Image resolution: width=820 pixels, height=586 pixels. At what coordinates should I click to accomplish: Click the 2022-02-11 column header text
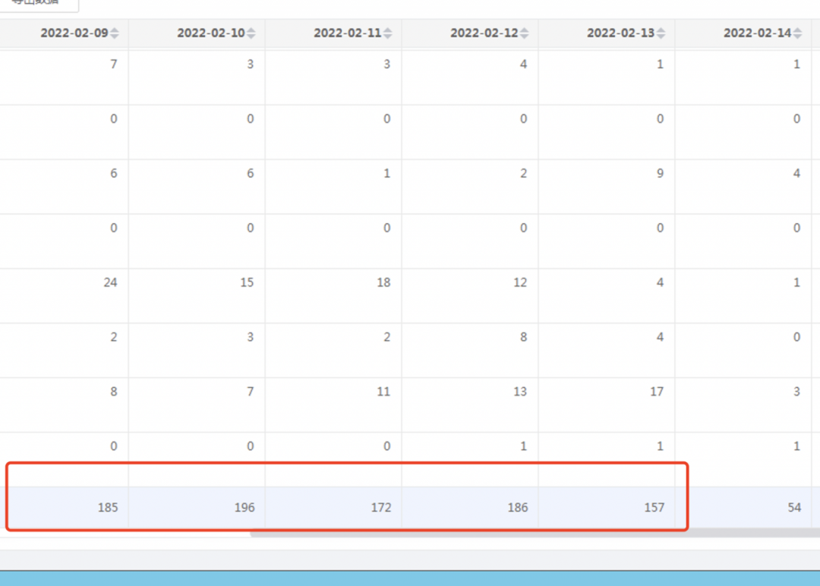pyautogui.click(x=347, y=33)
